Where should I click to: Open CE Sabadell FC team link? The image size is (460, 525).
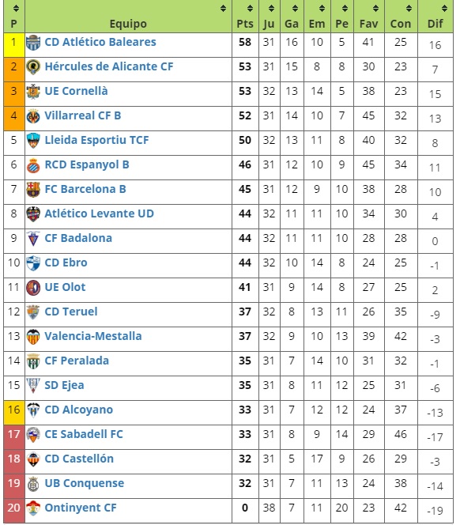point(84,434)
